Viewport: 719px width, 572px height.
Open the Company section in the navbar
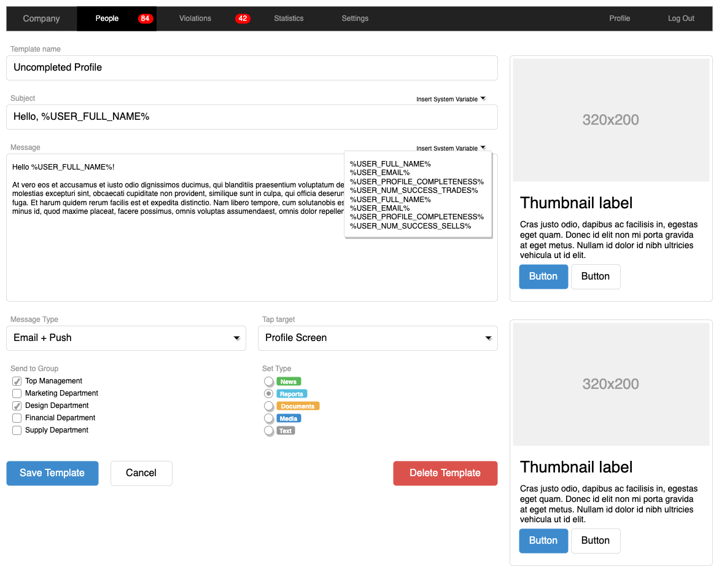coord(41,18)
